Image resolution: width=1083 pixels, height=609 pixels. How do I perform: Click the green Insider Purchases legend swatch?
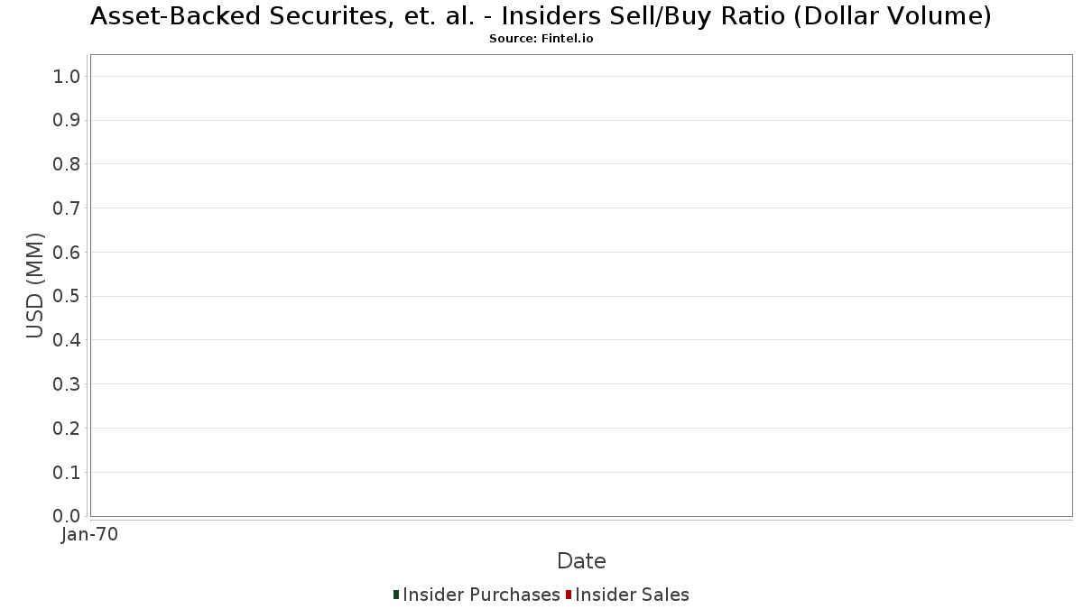pos(396,595)
